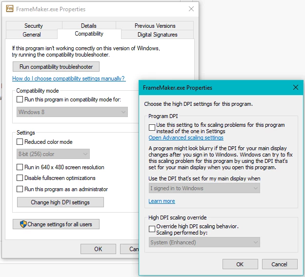The height and width of the screenshot is (277, 305).
Task: Open the System (Enhanced) scaling dropdown
Action: pyautogui.click(x=204, y=242)
